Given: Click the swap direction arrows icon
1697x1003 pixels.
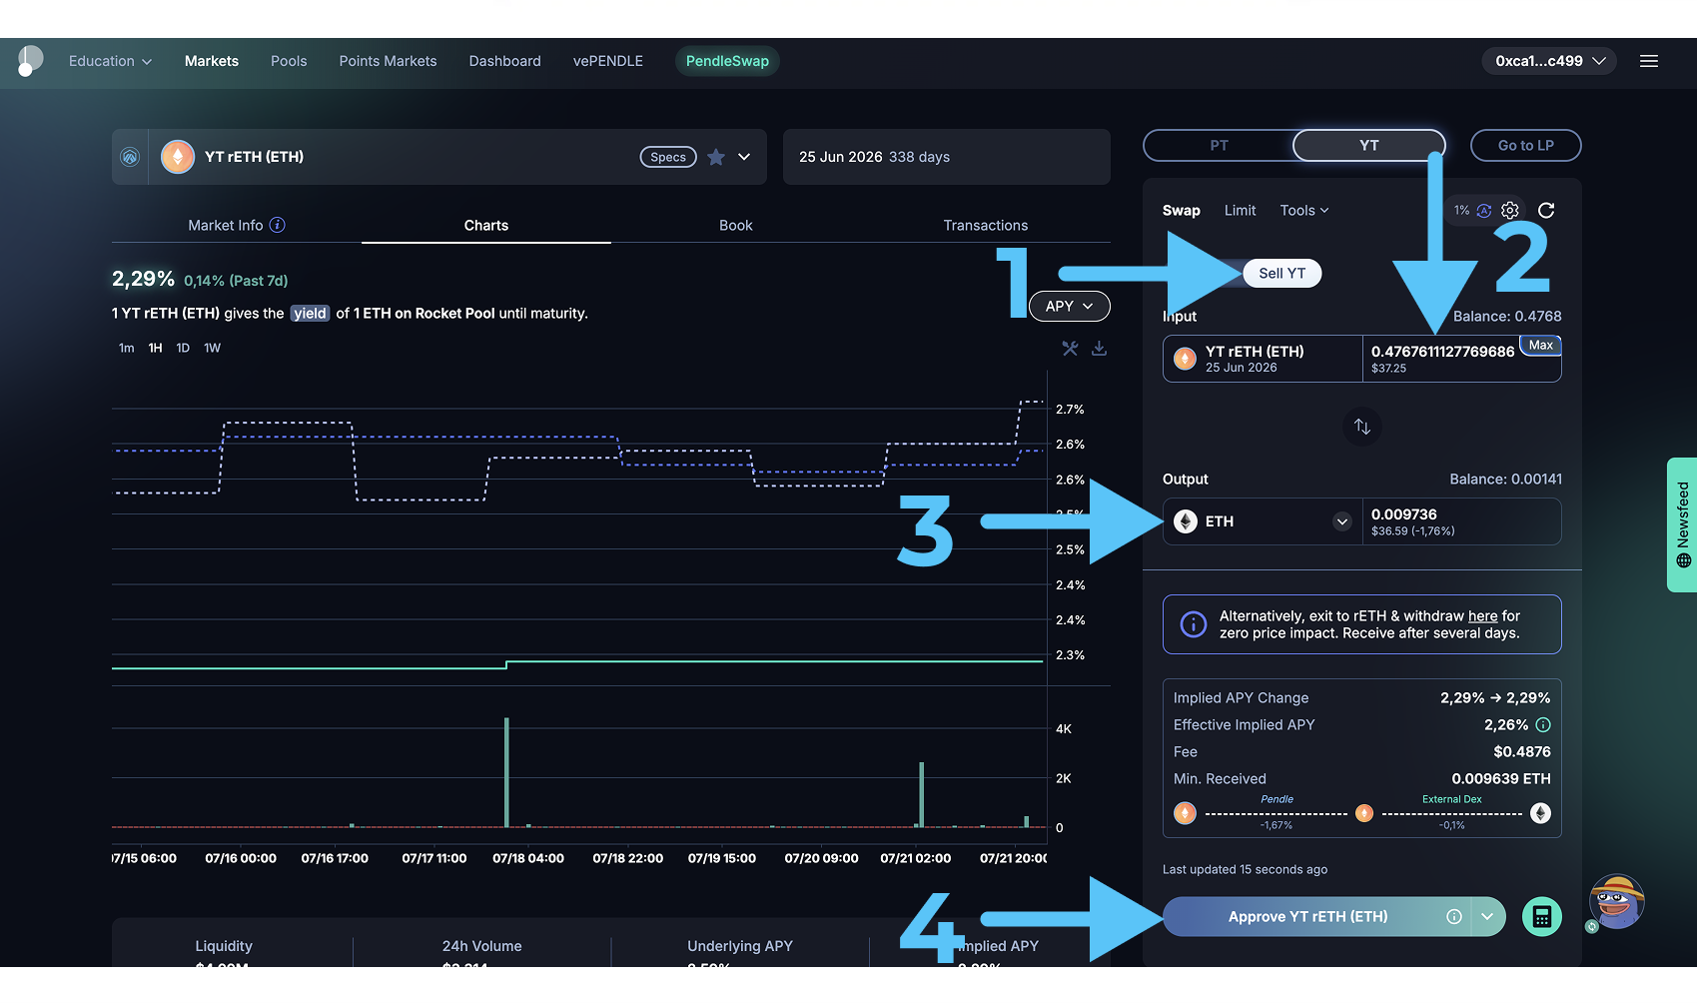Looking at the screenshot, I should 1361,427.
